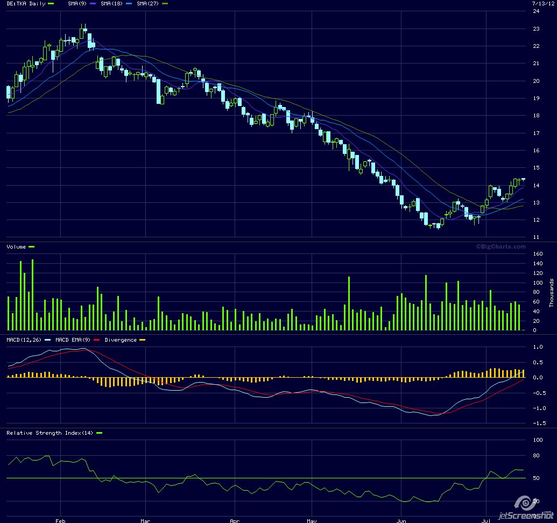This screenshot has width=557, height=523.
Task: Click the 140 volume axis label
Action: click(x=538, y=264)
